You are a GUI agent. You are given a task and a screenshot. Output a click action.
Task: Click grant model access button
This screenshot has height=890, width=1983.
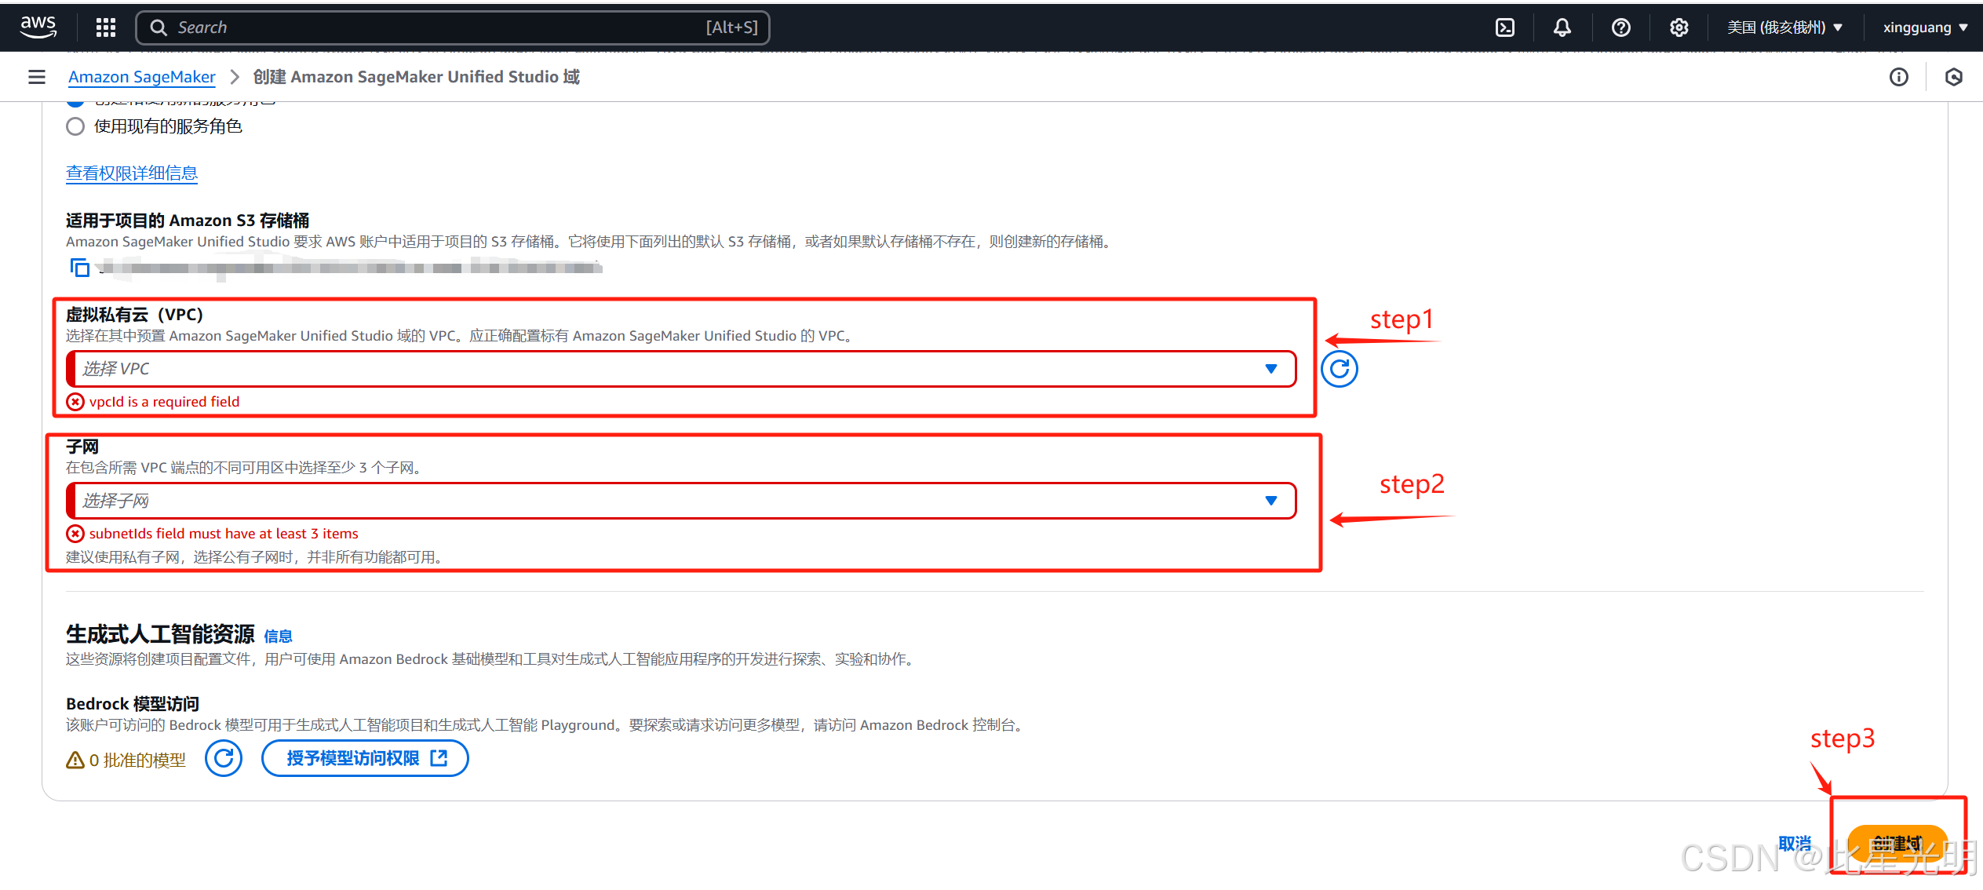[365, 758]
